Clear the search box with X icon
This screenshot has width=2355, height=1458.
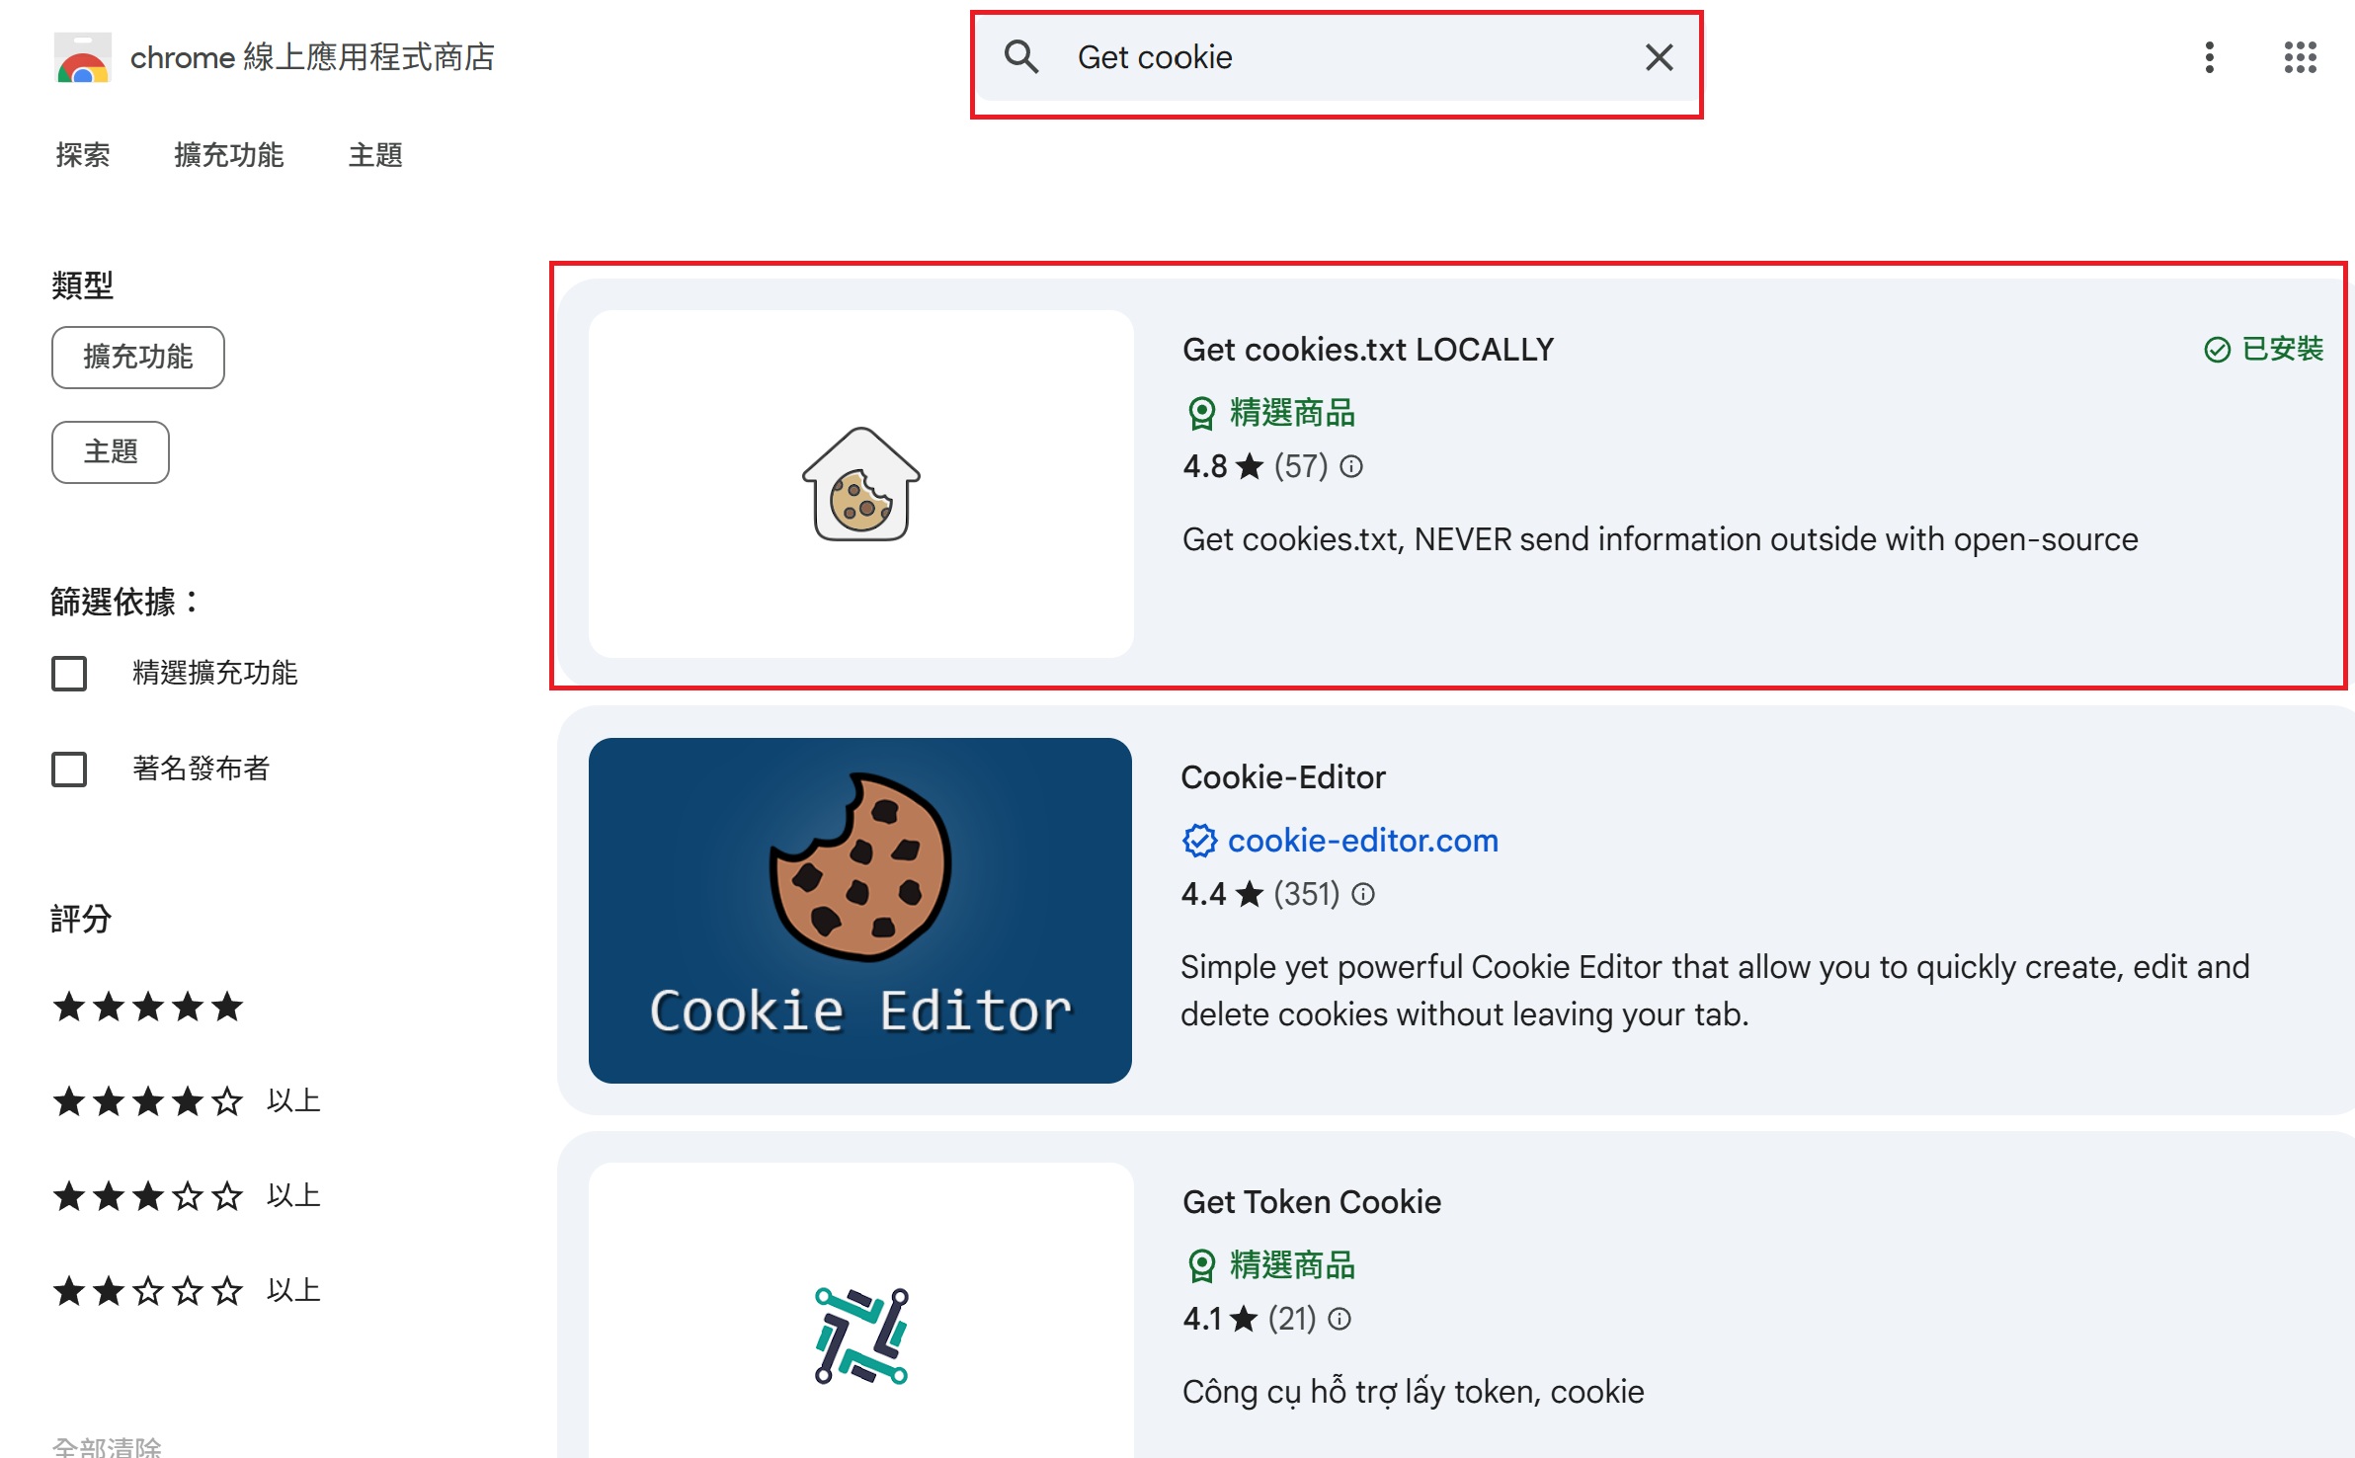pyautogui.click(x=1659, y=57)
